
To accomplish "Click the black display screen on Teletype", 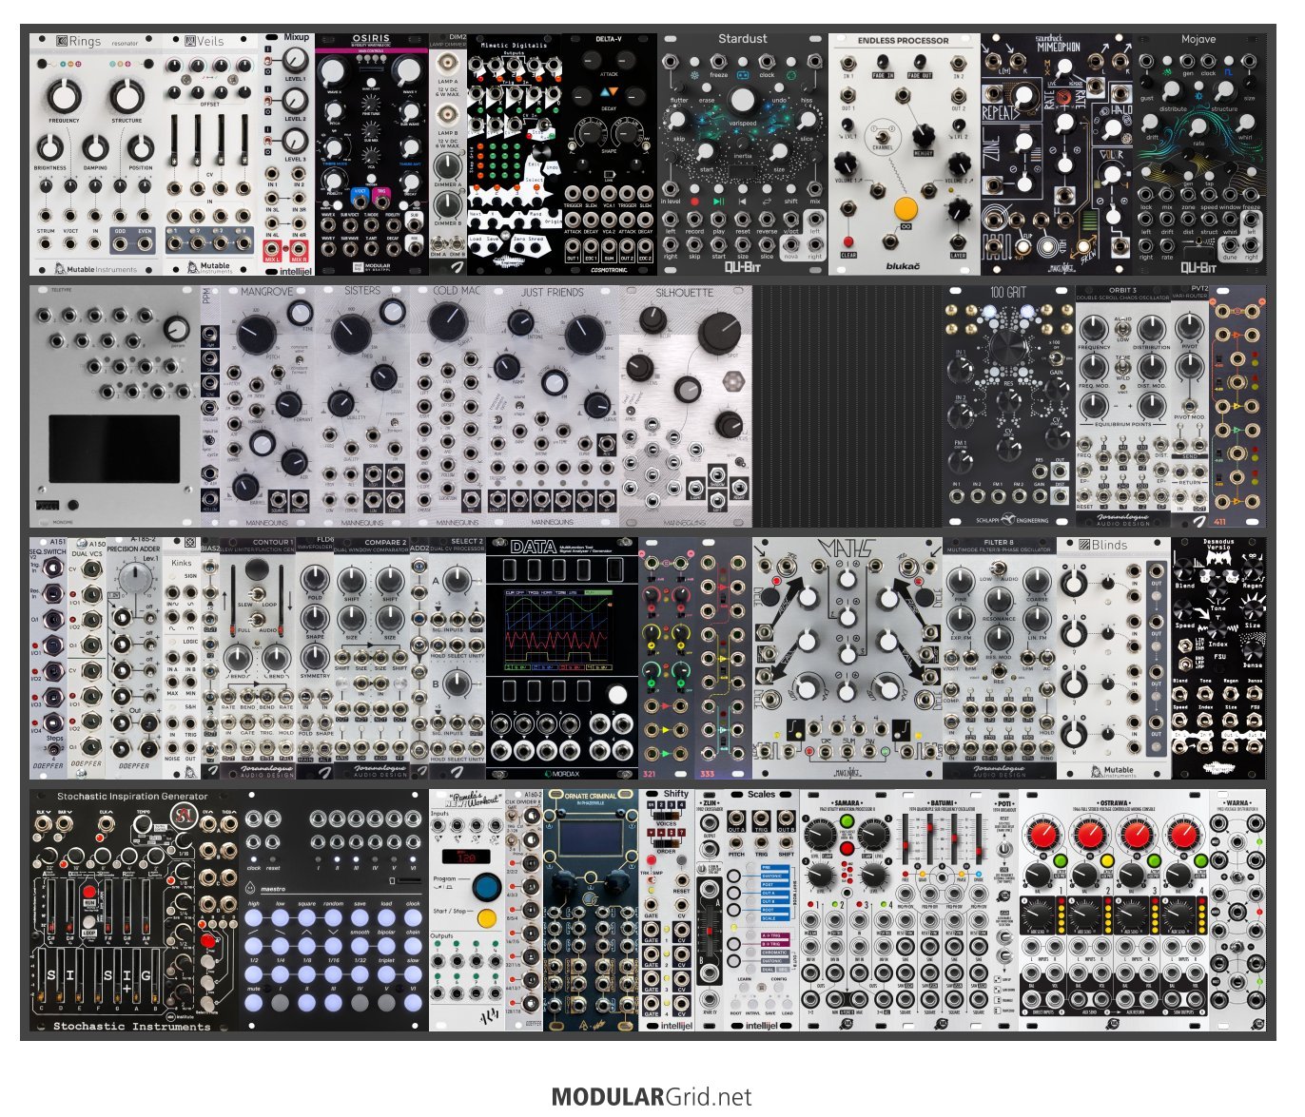I will [x=113, y=449].
